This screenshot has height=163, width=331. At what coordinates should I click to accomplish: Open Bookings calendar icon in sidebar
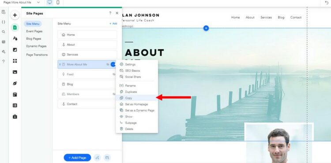[x=15, y=95]
